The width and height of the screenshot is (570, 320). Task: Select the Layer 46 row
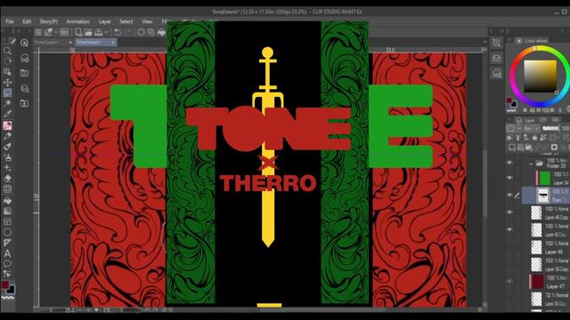(546, 247)
